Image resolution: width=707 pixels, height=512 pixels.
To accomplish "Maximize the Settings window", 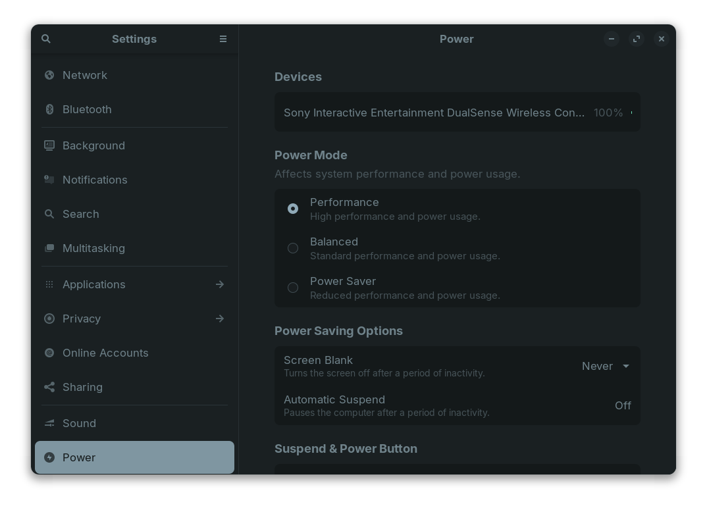I will coord(636,39).
